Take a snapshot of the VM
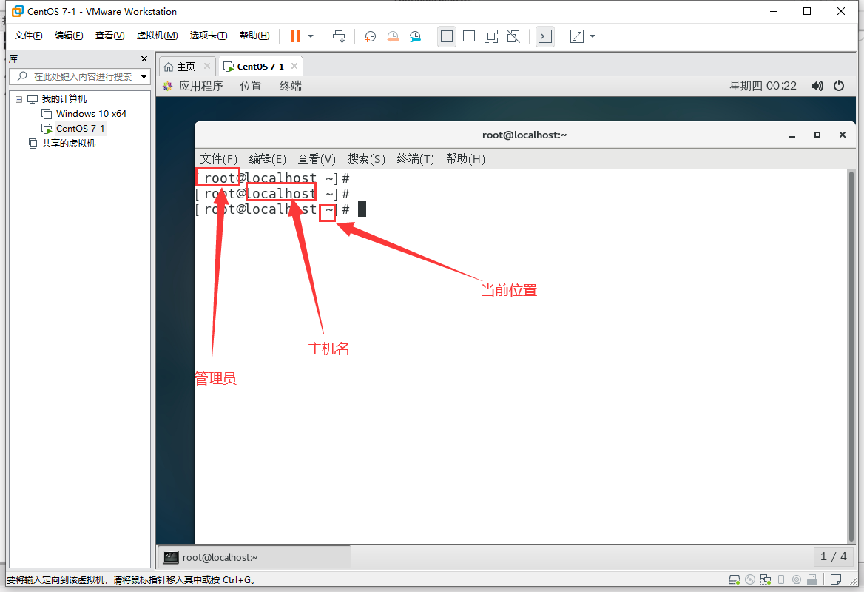 pos(371,36)
